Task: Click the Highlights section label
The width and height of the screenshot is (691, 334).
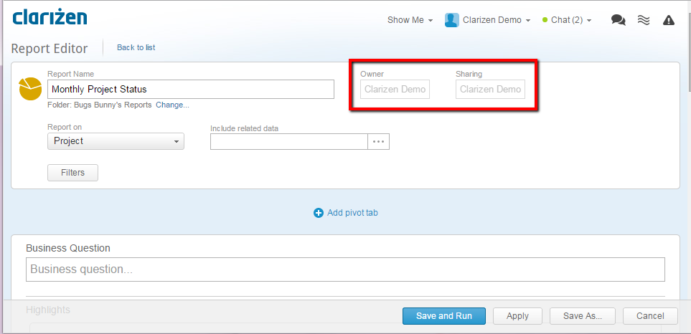Action: [48, 310]
